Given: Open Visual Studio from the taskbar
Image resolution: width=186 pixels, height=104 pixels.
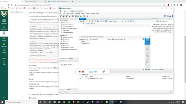Looking at the screenshot, I should (97, 102).
